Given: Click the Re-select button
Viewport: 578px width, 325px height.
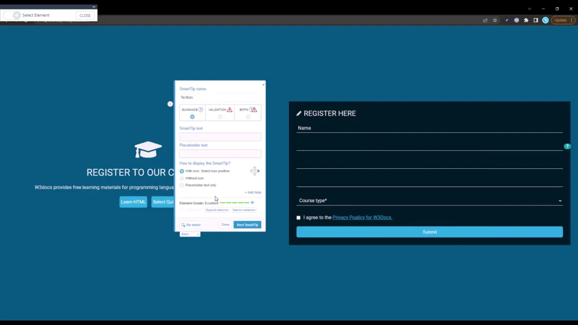Looking at the screenshot, I should pos(191,225).
